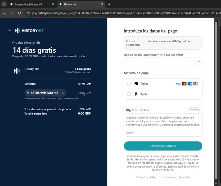Click the Visa card logo
This screenshot has width=221, height=186.
[x=178, y=84]
